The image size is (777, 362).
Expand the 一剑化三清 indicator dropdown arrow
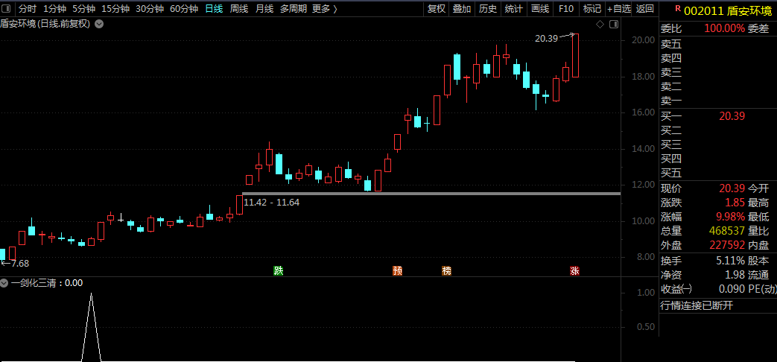click(4, 283)
